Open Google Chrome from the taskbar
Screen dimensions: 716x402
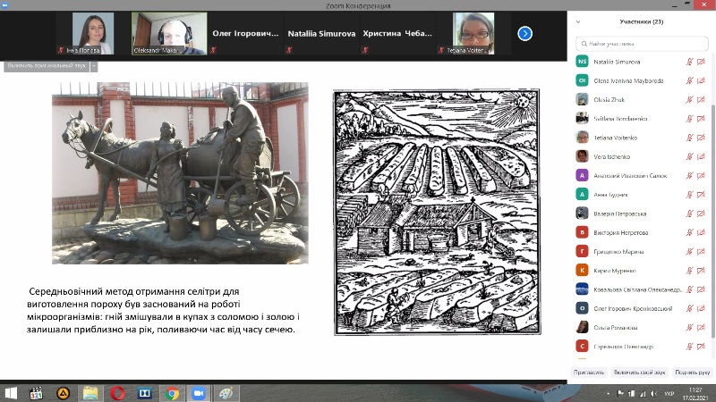tap(171, 392)
